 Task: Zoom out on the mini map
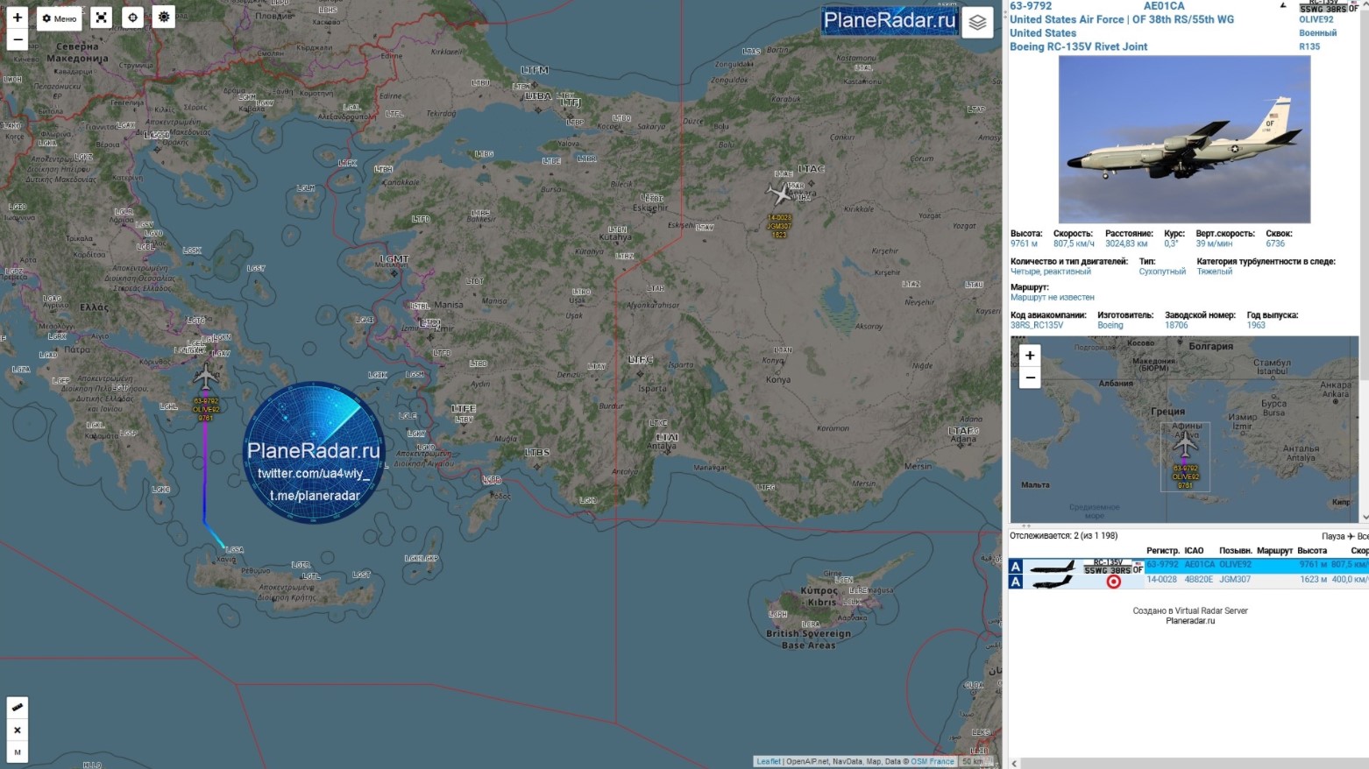point(1030,377)
